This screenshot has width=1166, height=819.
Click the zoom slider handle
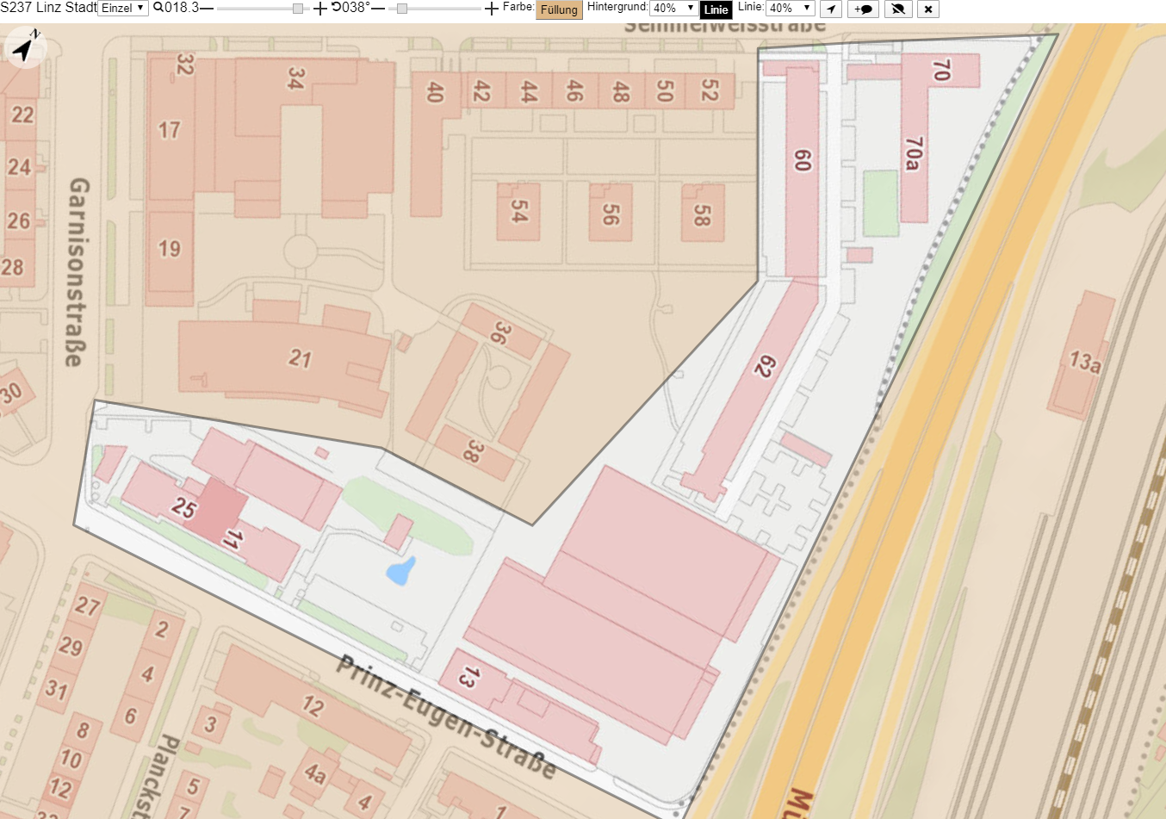pyautogui.click(x=298, y=9)
